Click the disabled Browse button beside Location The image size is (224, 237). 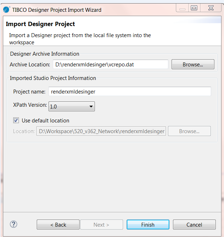(x=189, y=131)
